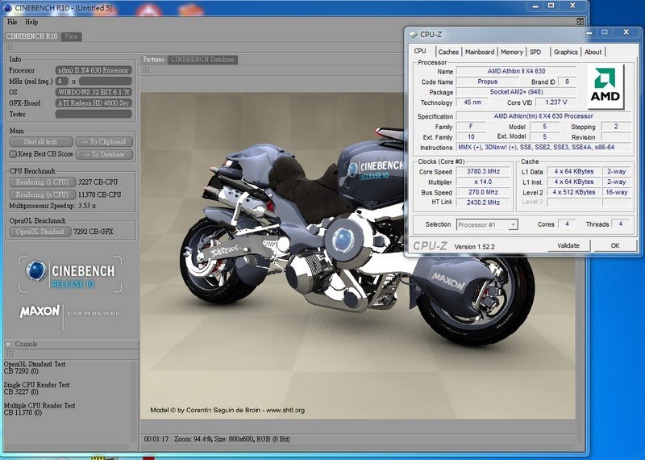Click the GFX-Board field showing ATI Radeon
The height and width of the screenshot is (460, 645).
tap(94, 103)
